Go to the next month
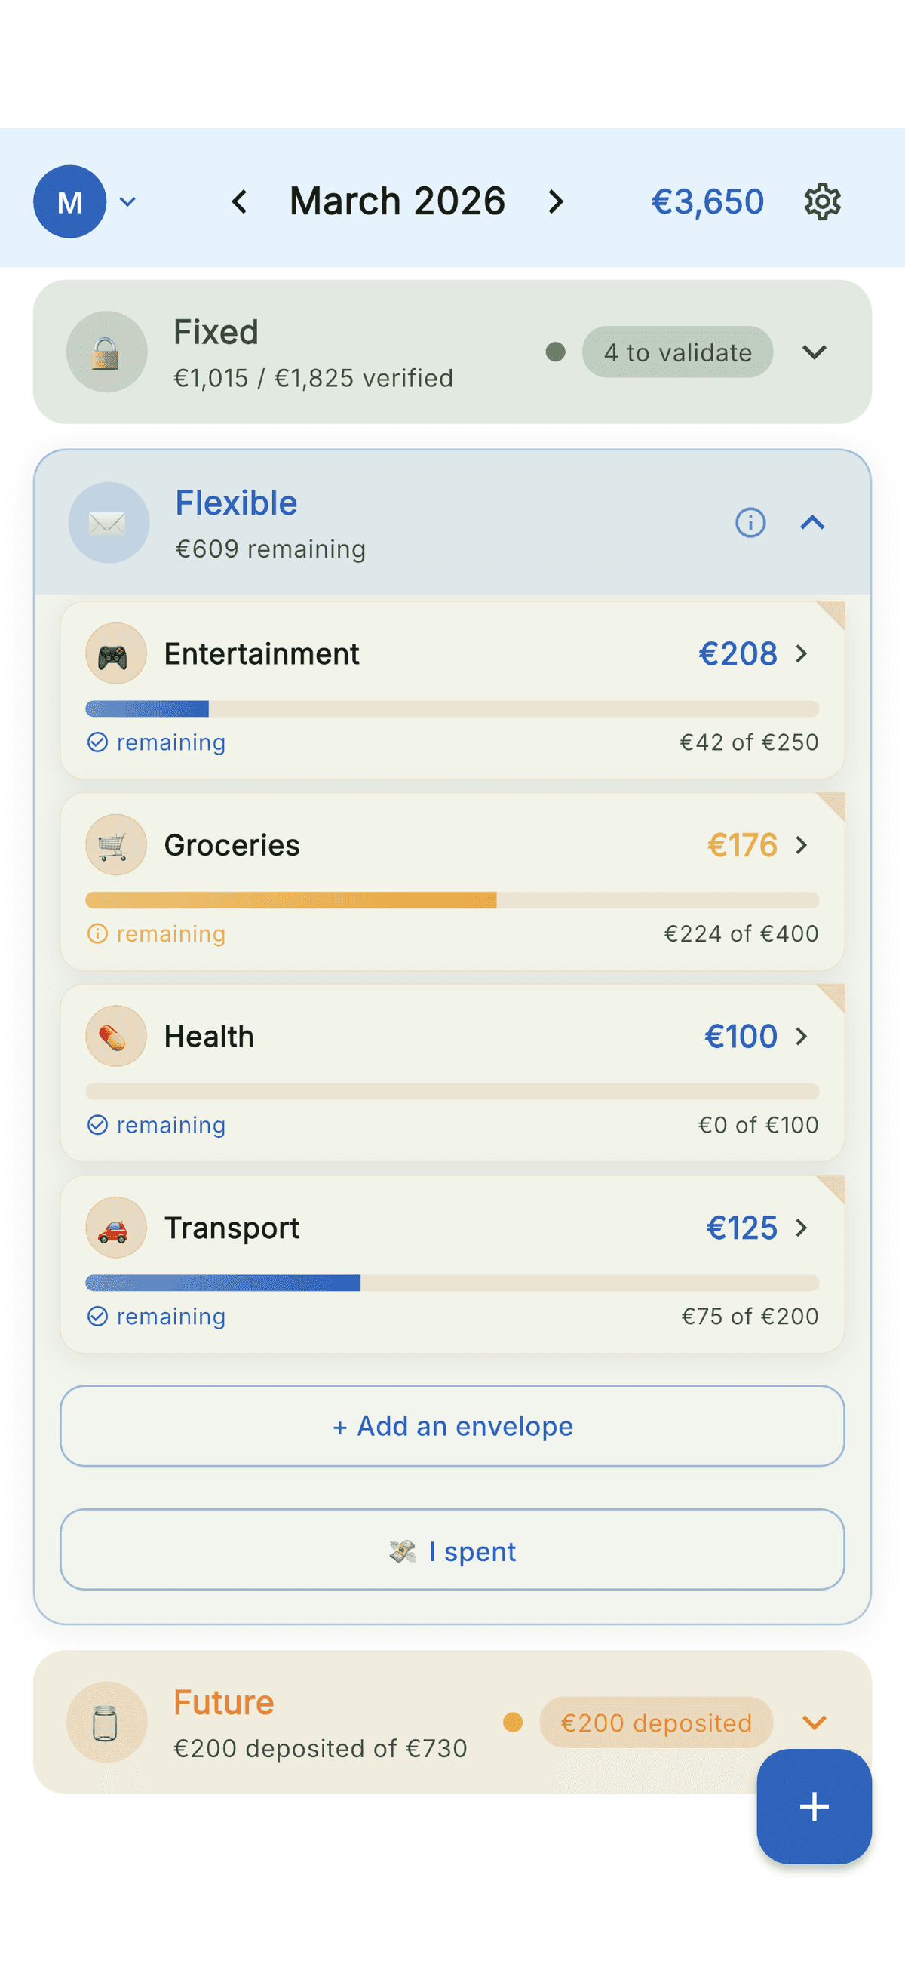905x1967 pixels. coord(557,201)
